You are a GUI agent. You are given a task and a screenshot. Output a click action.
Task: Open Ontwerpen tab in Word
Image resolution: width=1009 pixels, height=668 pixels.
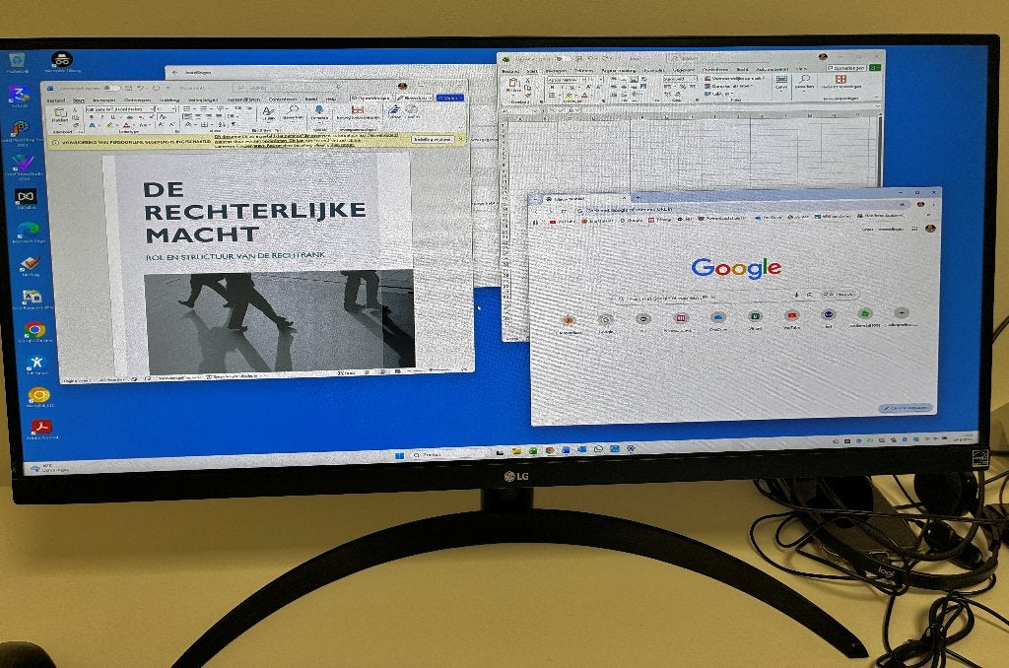137,100
